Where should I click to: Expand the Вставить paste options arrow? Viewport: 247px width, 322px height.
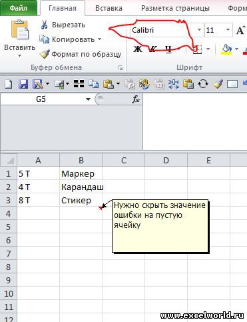tap(19, 55)
